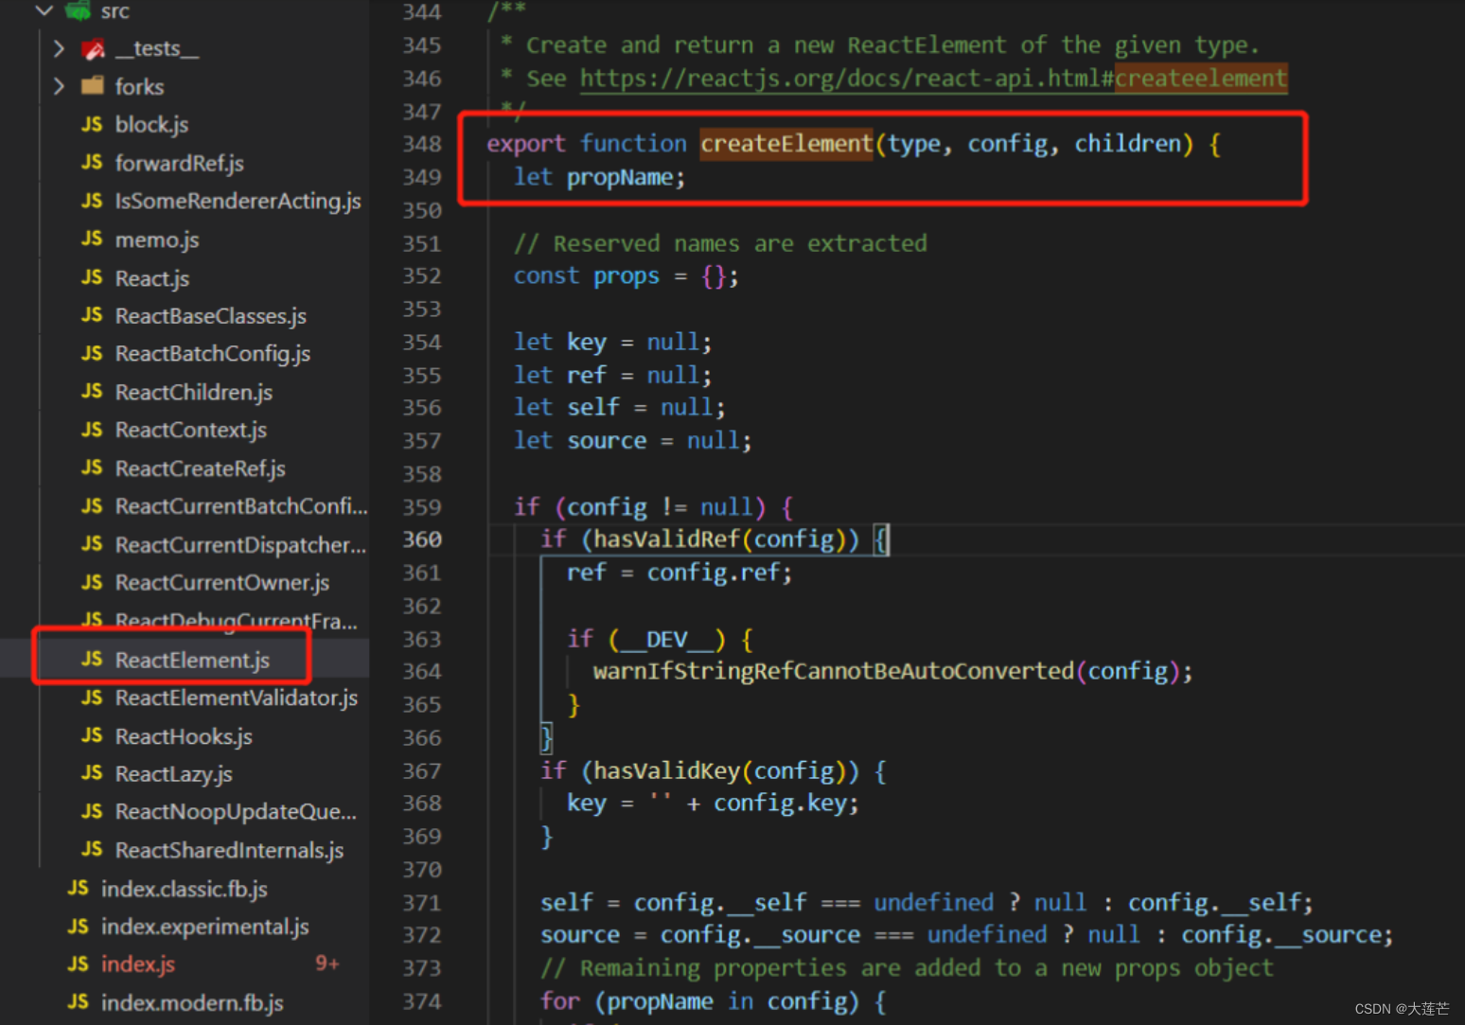Collapse the src folder chevron
The image size is (1465, 1025).
(x=44, y=10)
